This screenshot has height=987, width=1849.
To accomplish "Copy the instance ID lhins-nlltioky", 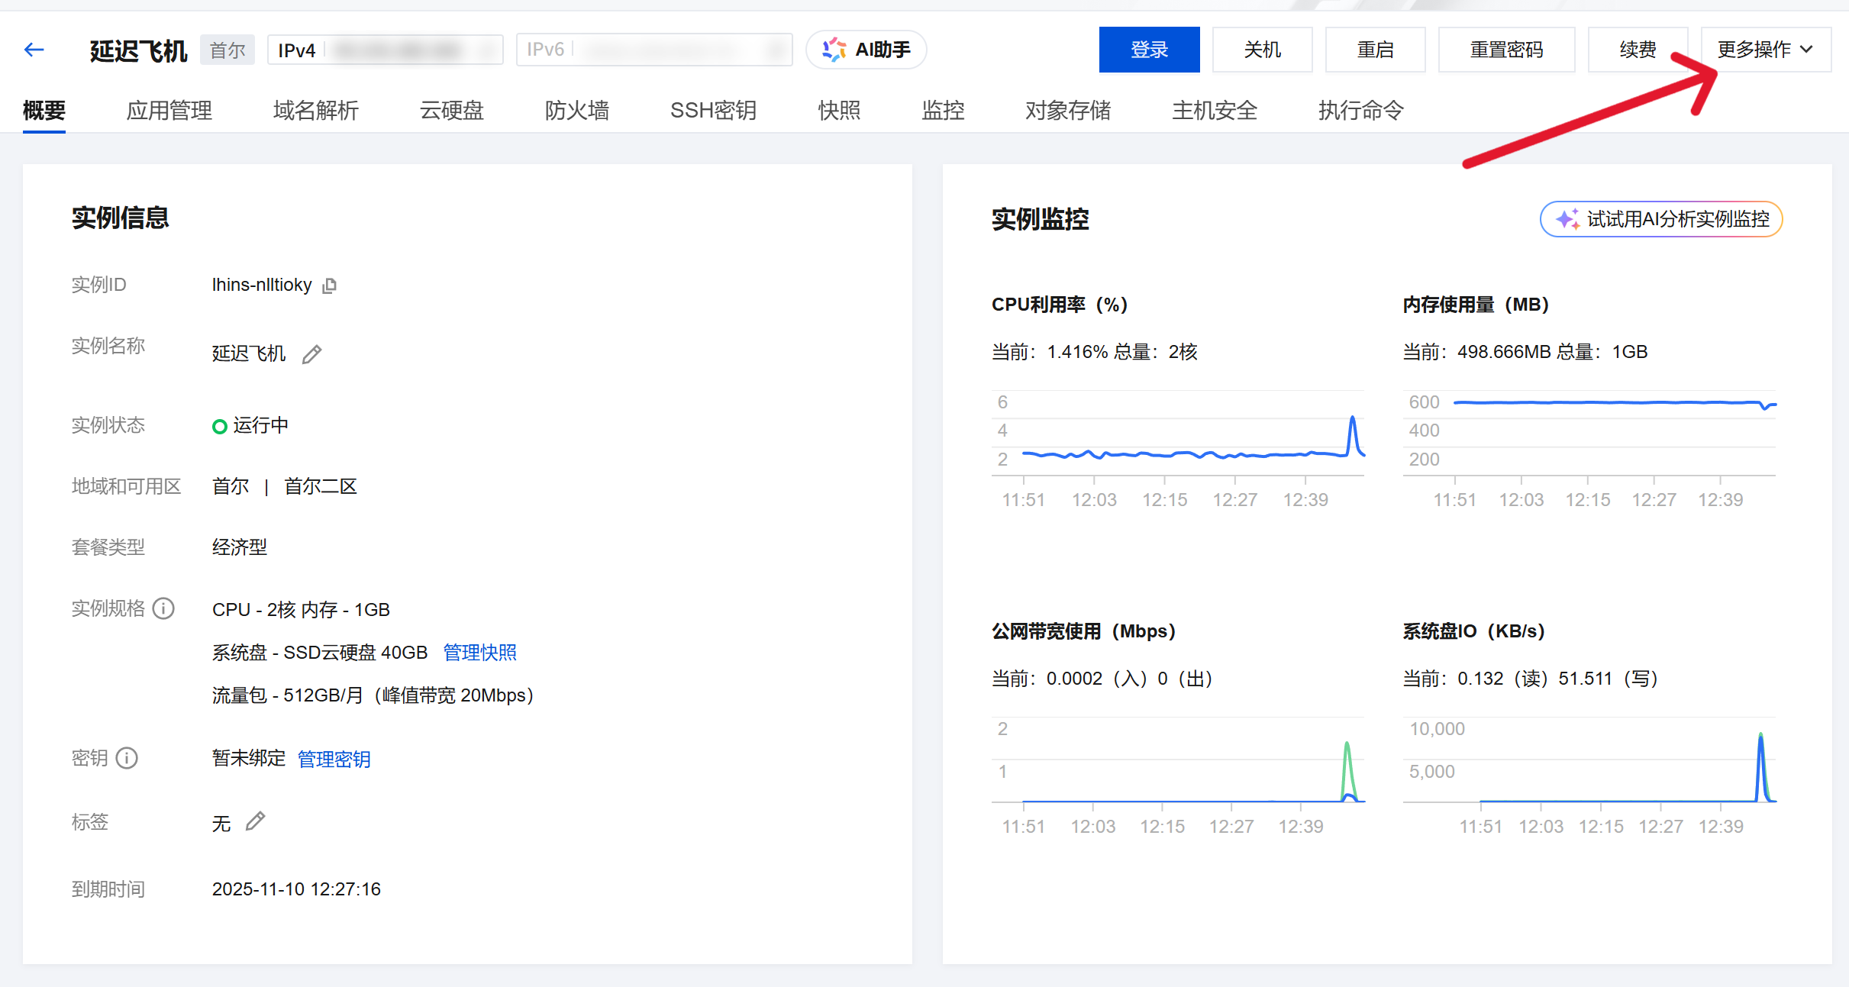I will click(329, 285).
